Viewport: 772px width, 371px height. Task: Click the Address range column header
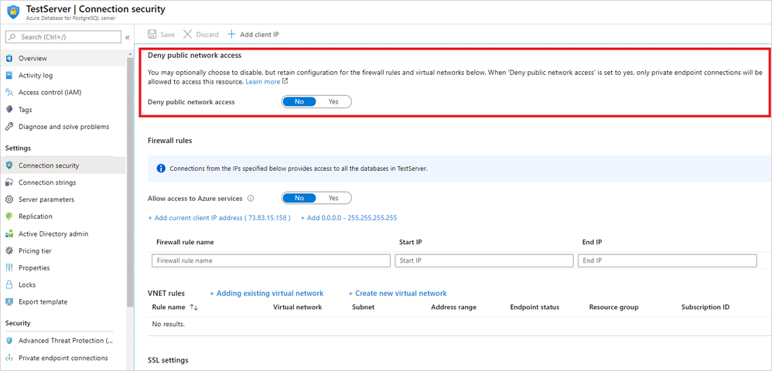tap(453, 307)
